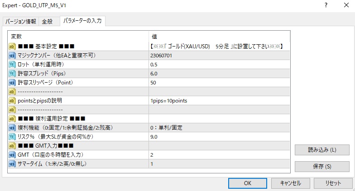Click the icon beside GMT parameter

point(12,155)
